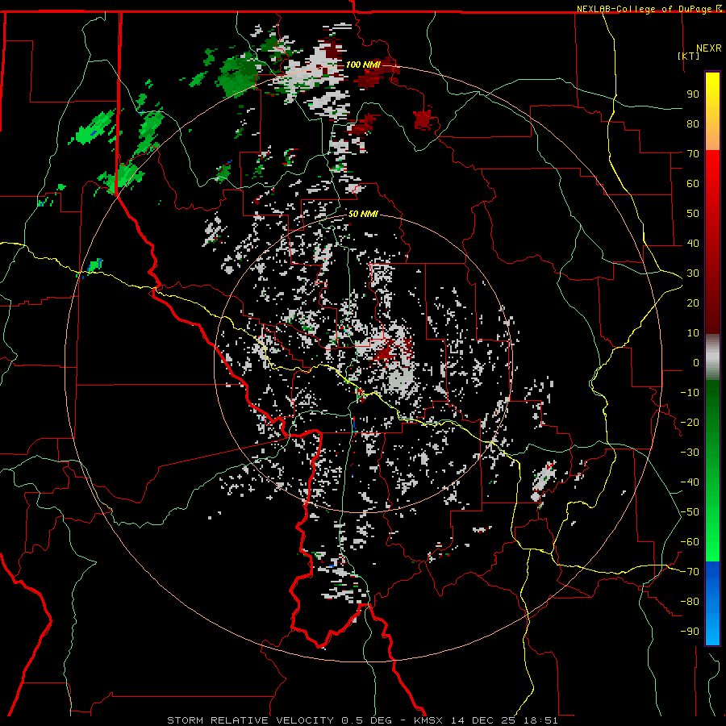Click the KMSX radar site identifier

point(428,720)
